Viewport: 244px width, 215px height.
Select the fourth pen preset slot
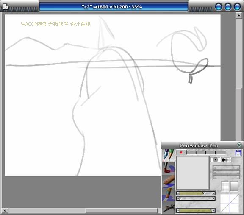(x=211, y=152)
